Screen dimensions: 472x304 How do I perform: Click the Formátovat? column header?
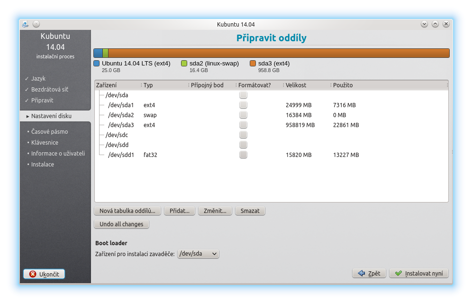[x=260, y=85]
